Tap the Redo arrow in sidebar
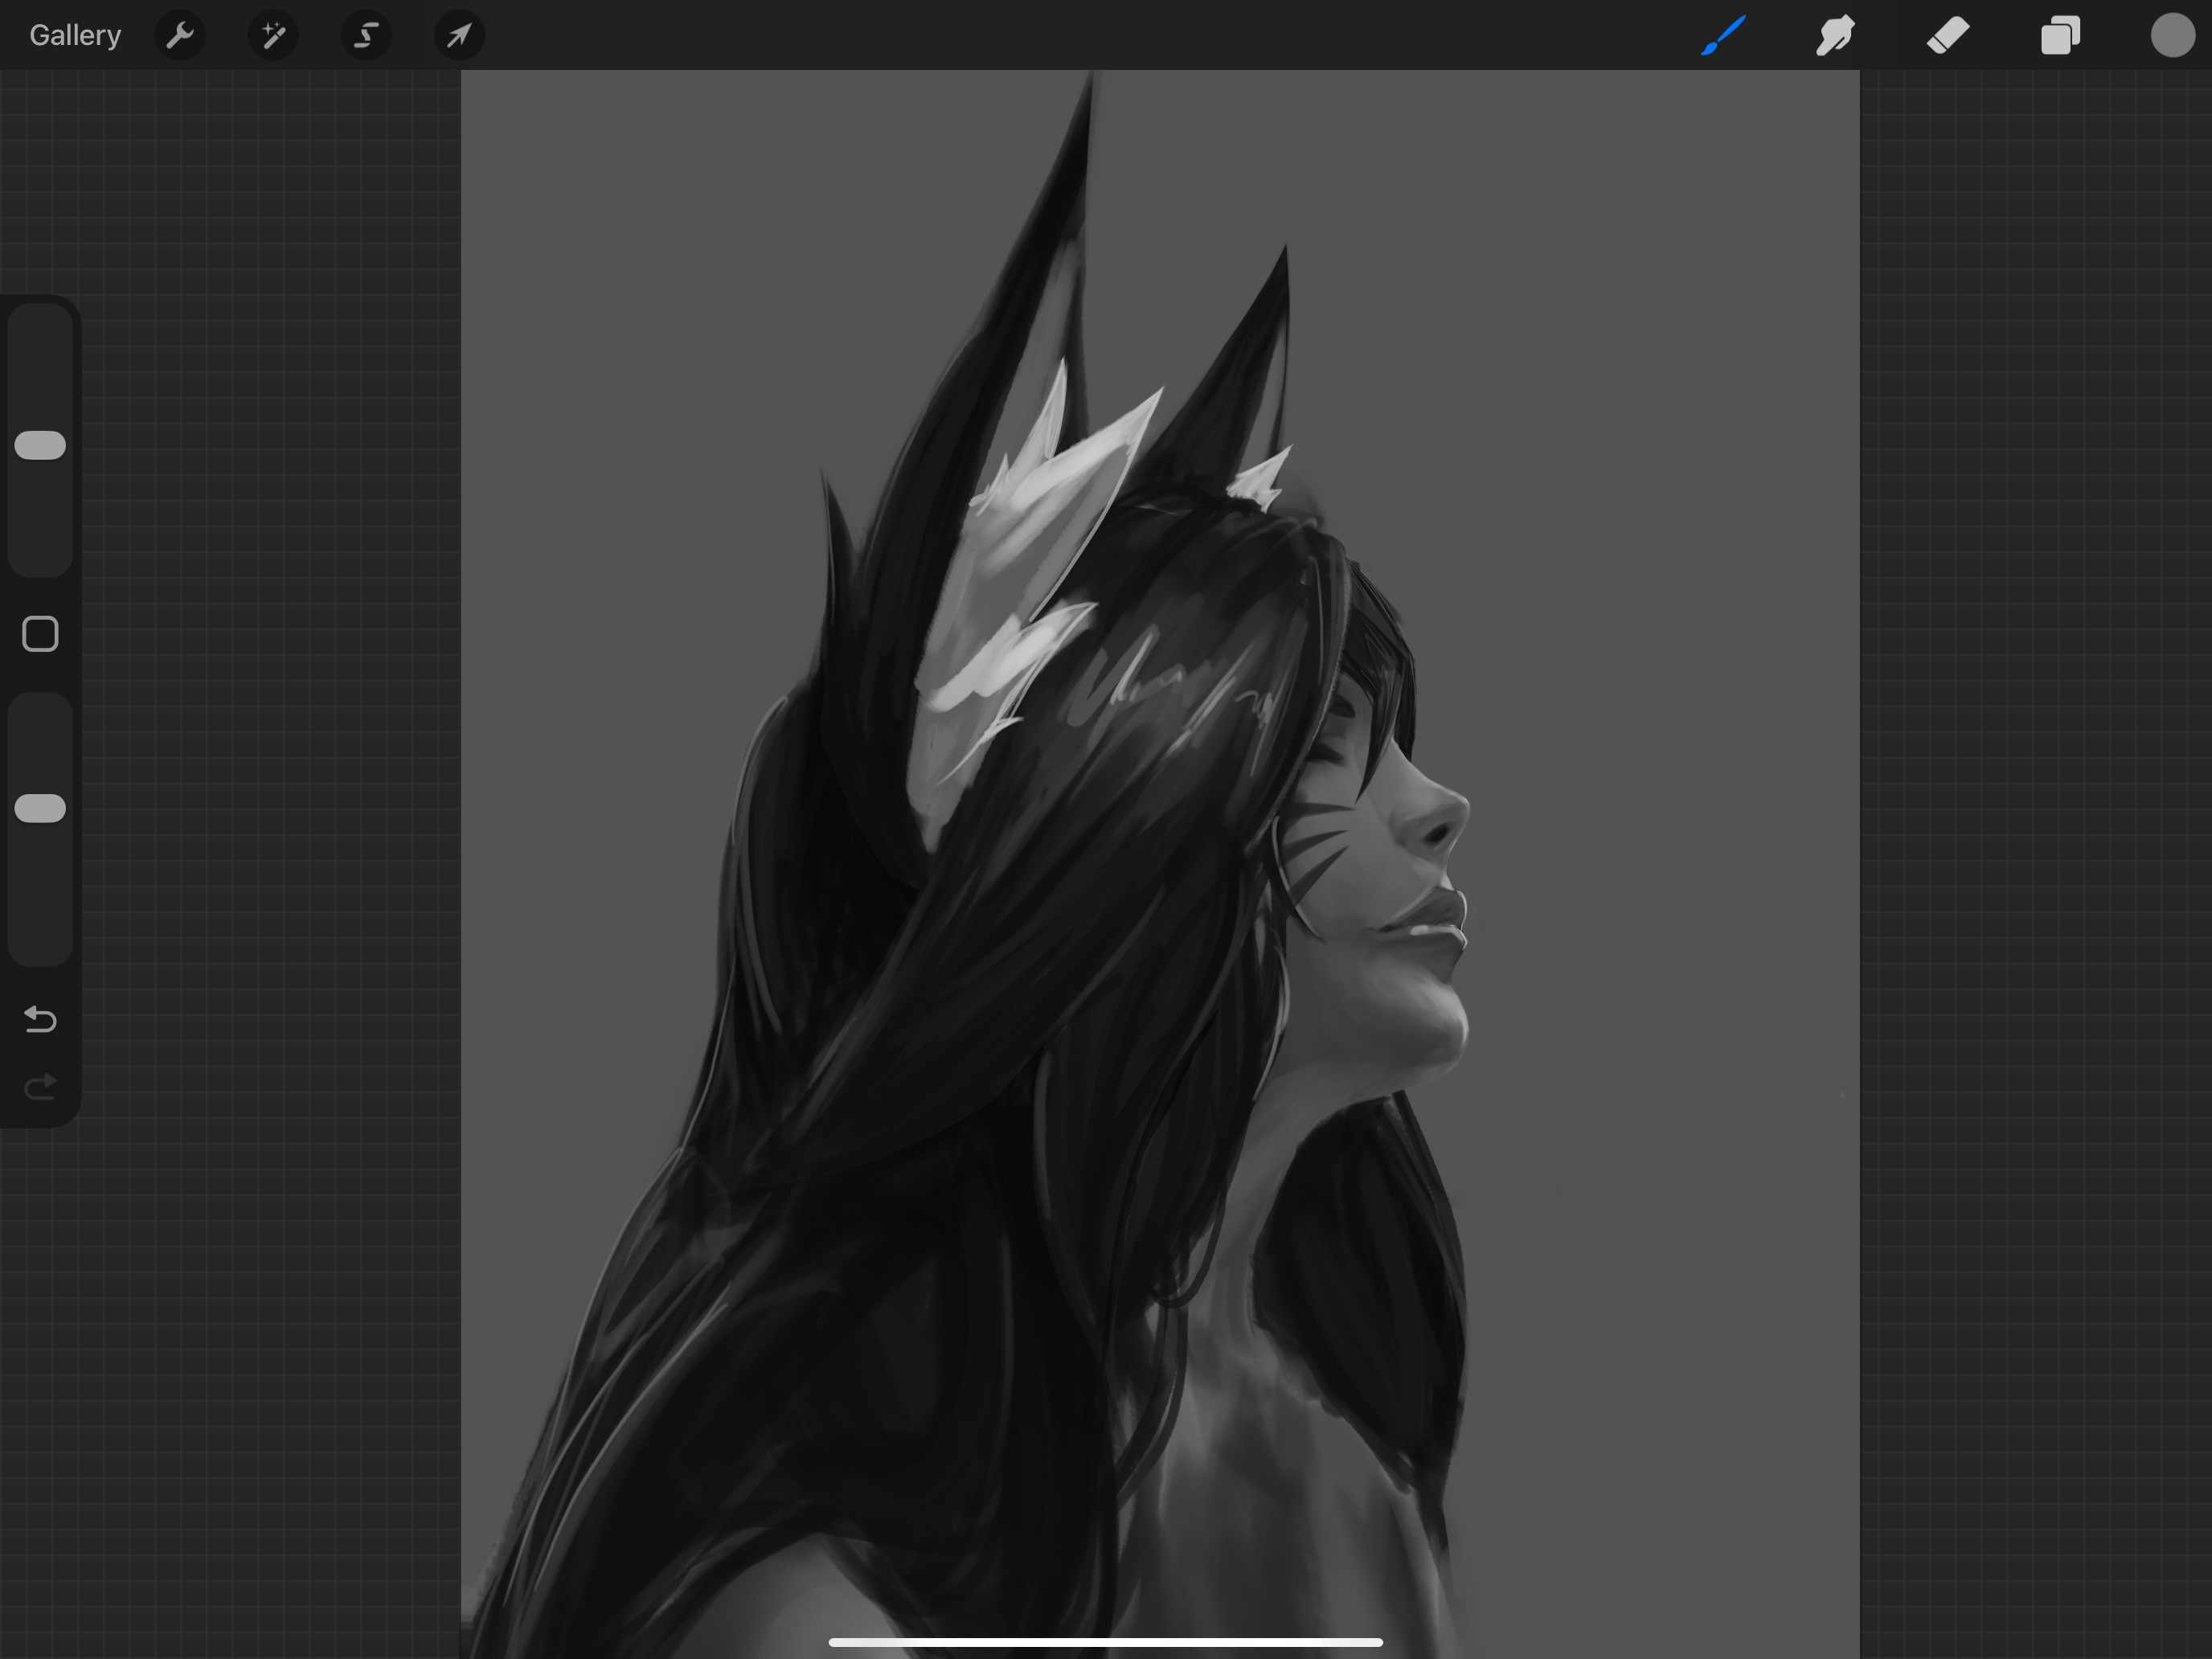 pos(40,1087)
